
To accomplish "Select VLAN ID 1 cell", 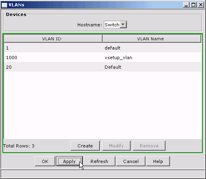I will pos(53,48).
